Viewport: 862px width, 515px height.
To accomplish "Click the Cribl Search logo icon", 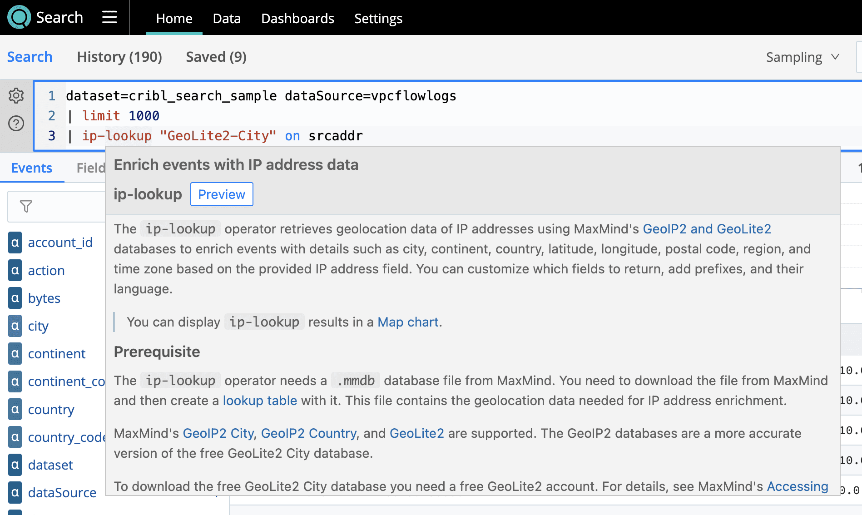I will [19, 17].
